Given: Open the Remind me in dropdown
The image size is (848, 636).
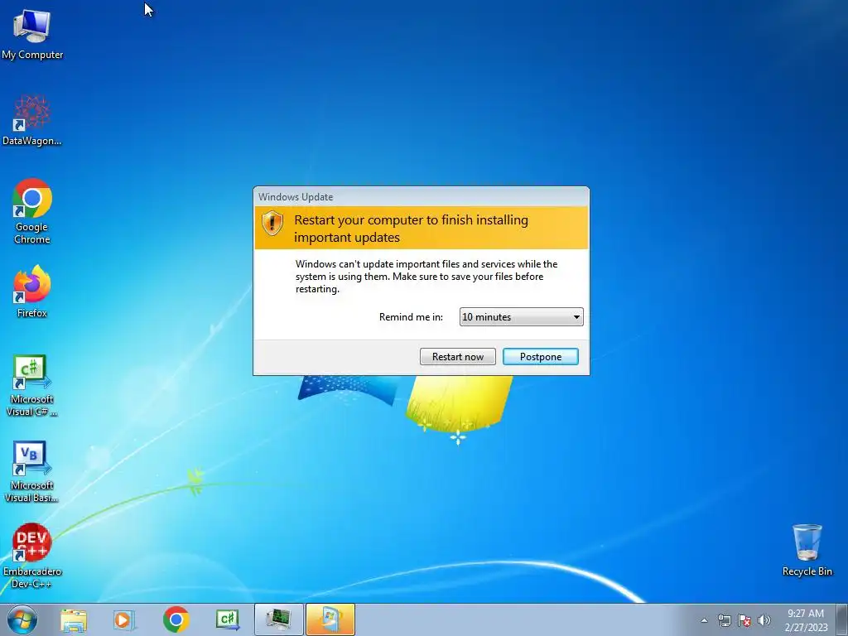Looking at the screenshot, I should pyautogui.click(x=522, y=317).
